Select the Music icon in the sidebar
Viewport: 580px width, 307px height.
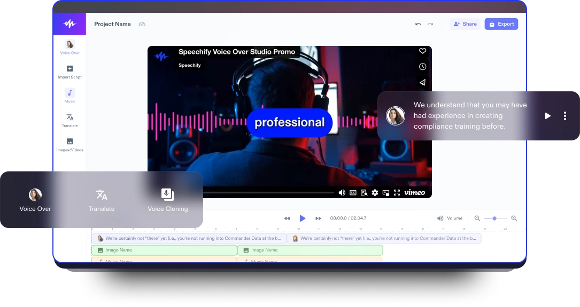click(69, 93)
